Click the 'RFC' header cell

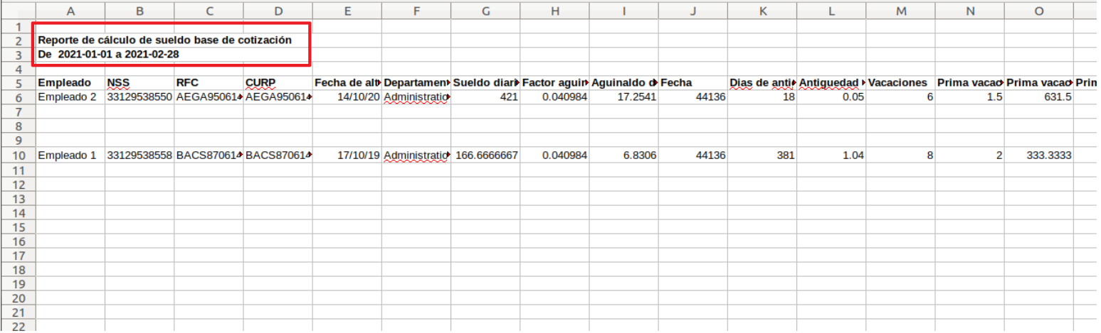tap(208, 83)
